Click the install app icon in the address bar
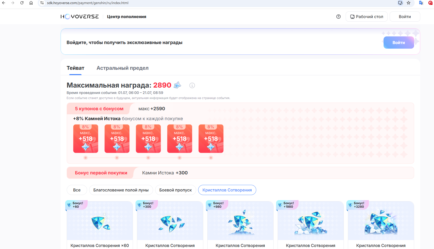434x249 pixels. pos(400,3)
